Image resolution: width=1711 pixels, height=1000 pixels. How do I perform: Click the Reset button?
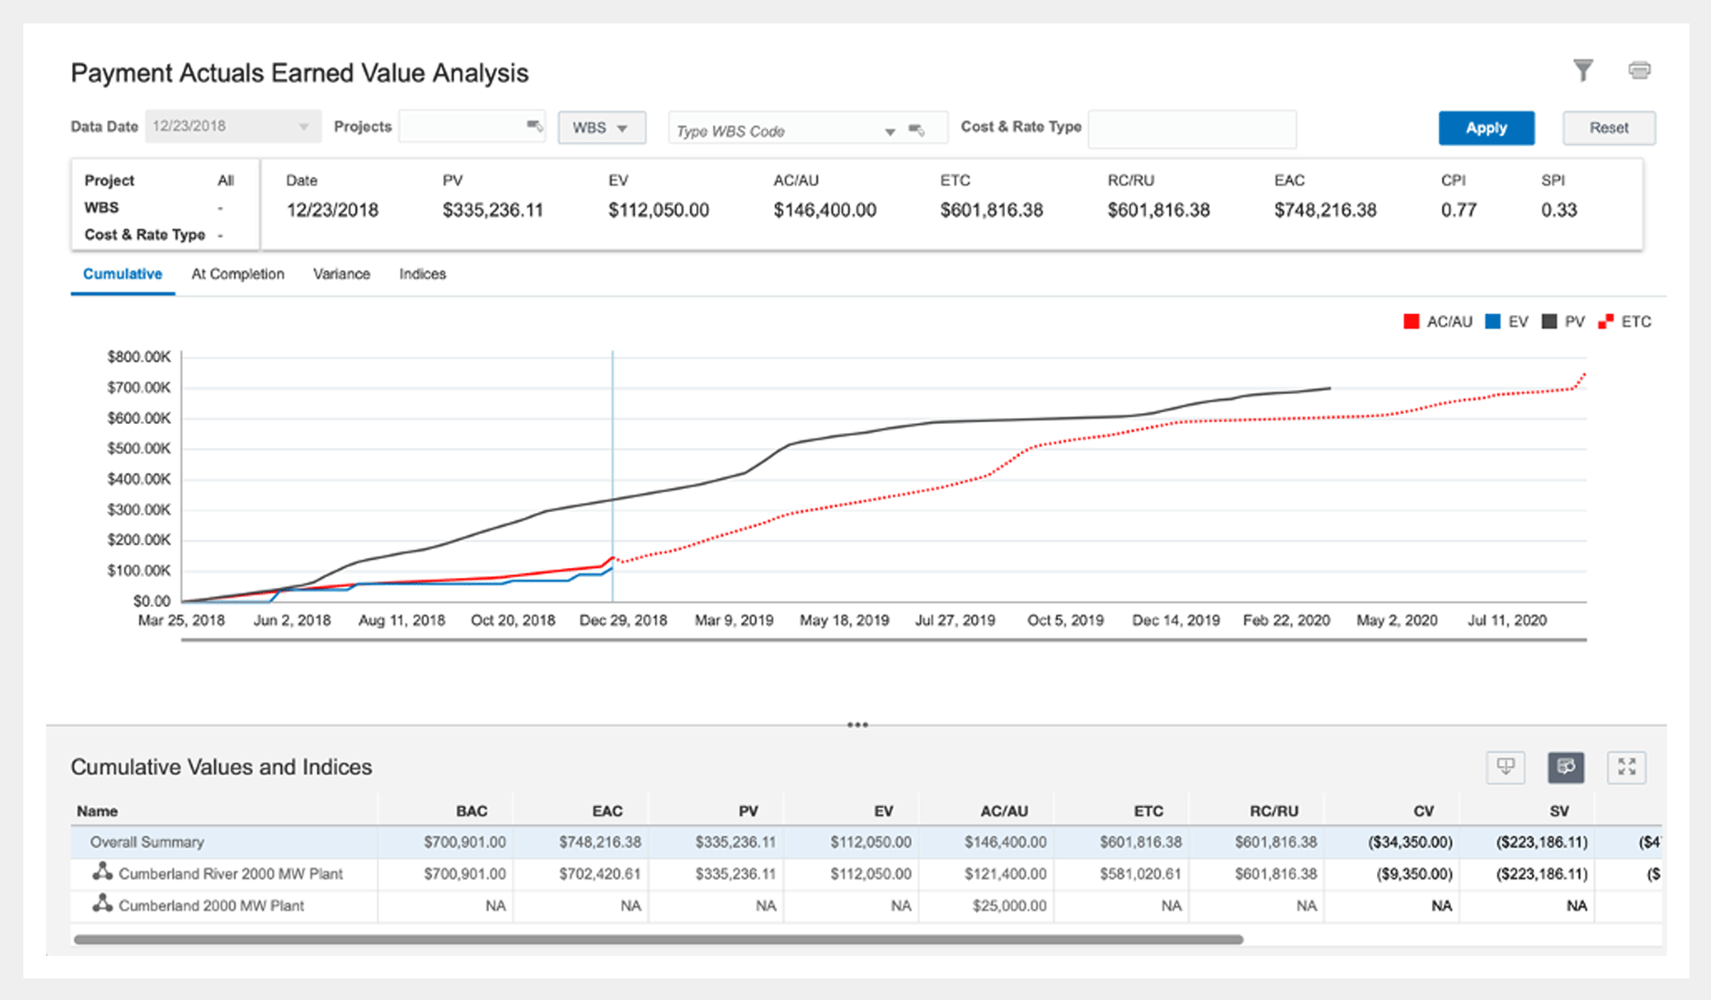pyautogui.click(x=1608, y=128)
